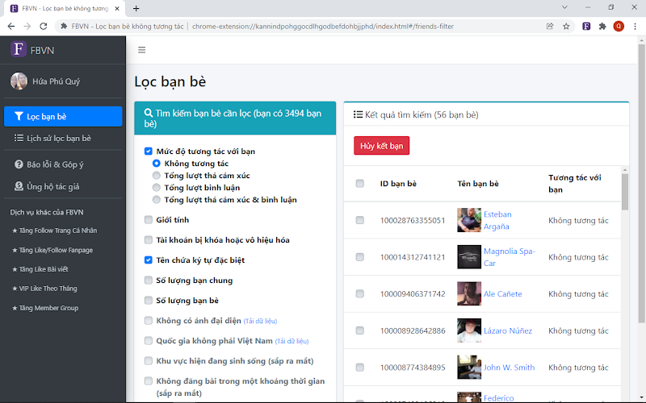The image size is (646, 403).
Task: Go back to previous page
Action: (x=11, y=27)
